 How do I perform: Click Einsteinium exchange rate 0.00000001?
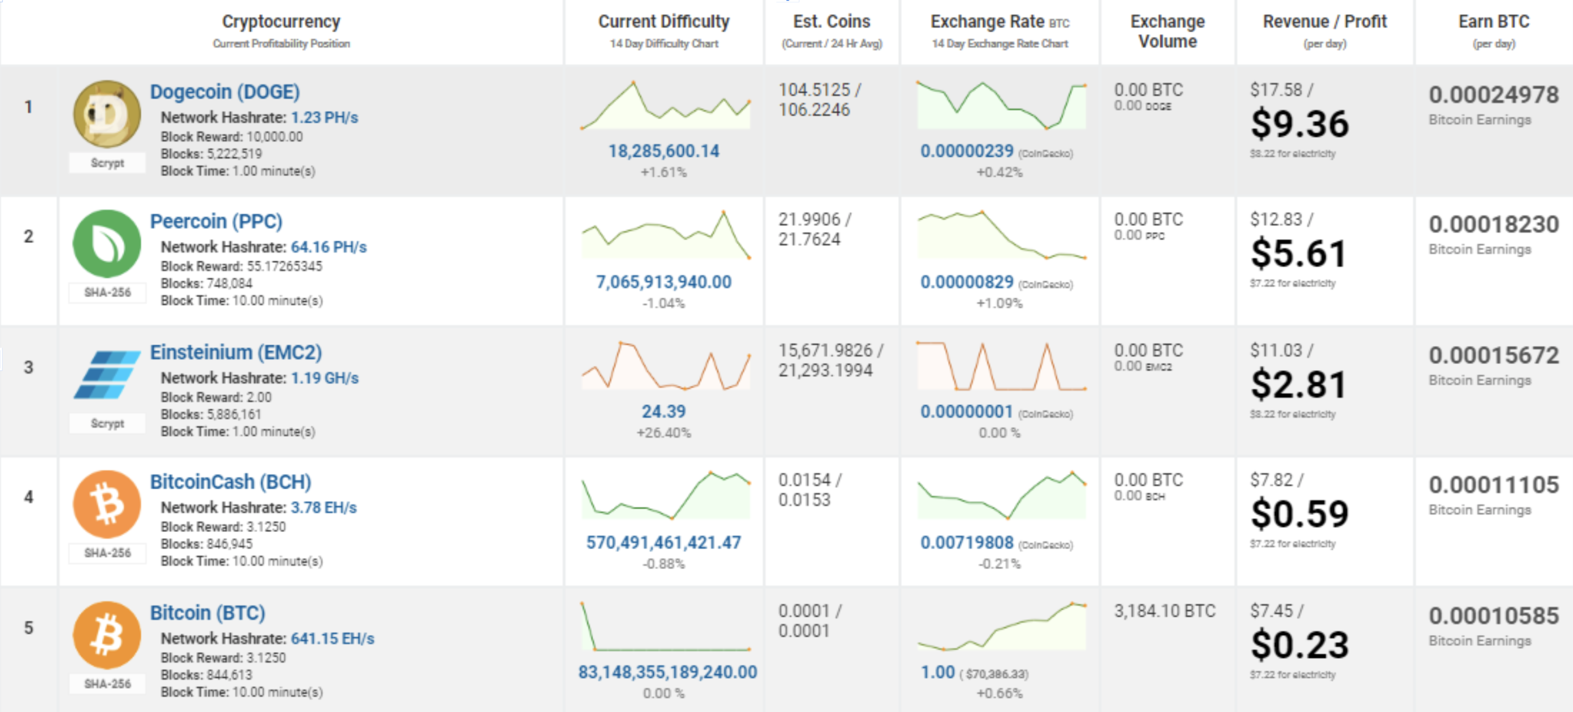[x=967, y=411]
